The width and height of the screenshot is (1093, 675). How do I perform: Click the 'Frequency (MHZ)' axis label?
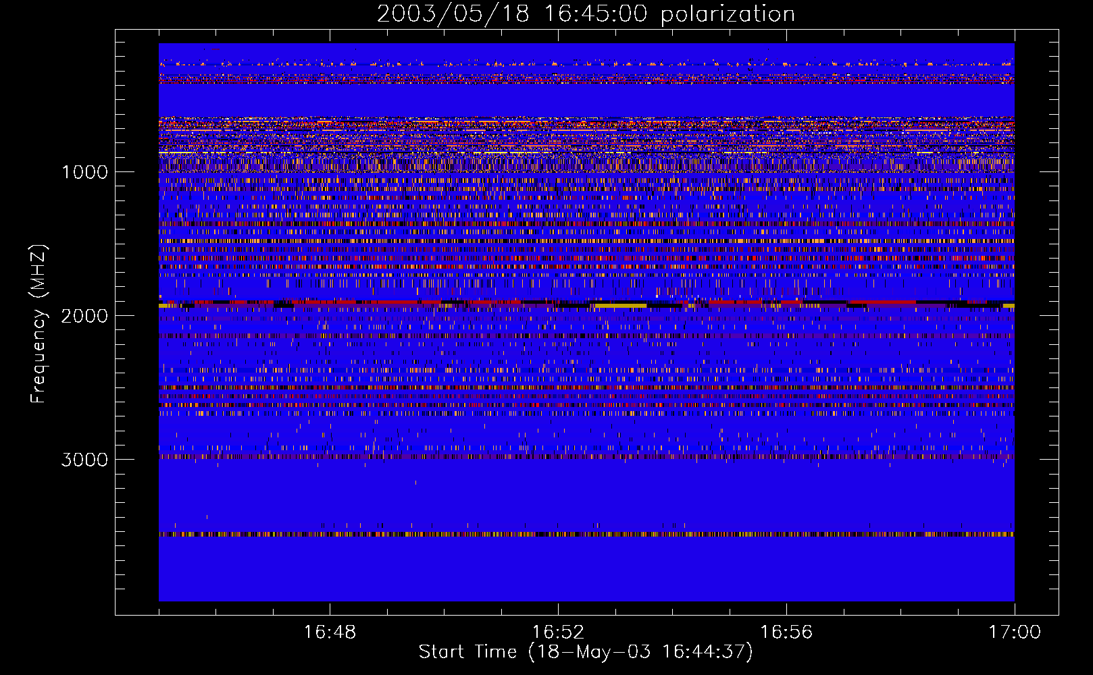[39, 324]
